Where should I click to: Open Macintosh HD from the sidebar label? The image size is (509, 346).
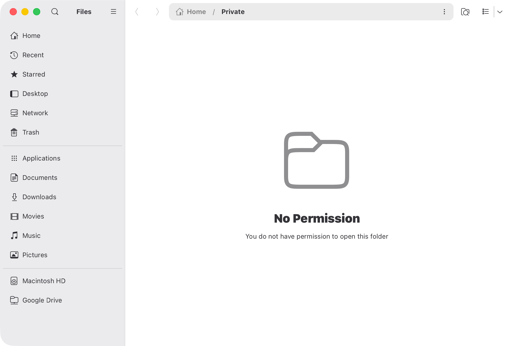(x=44, y=281)
